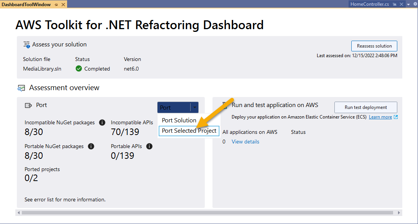Click the main Port split button

[x=174, y=108]
